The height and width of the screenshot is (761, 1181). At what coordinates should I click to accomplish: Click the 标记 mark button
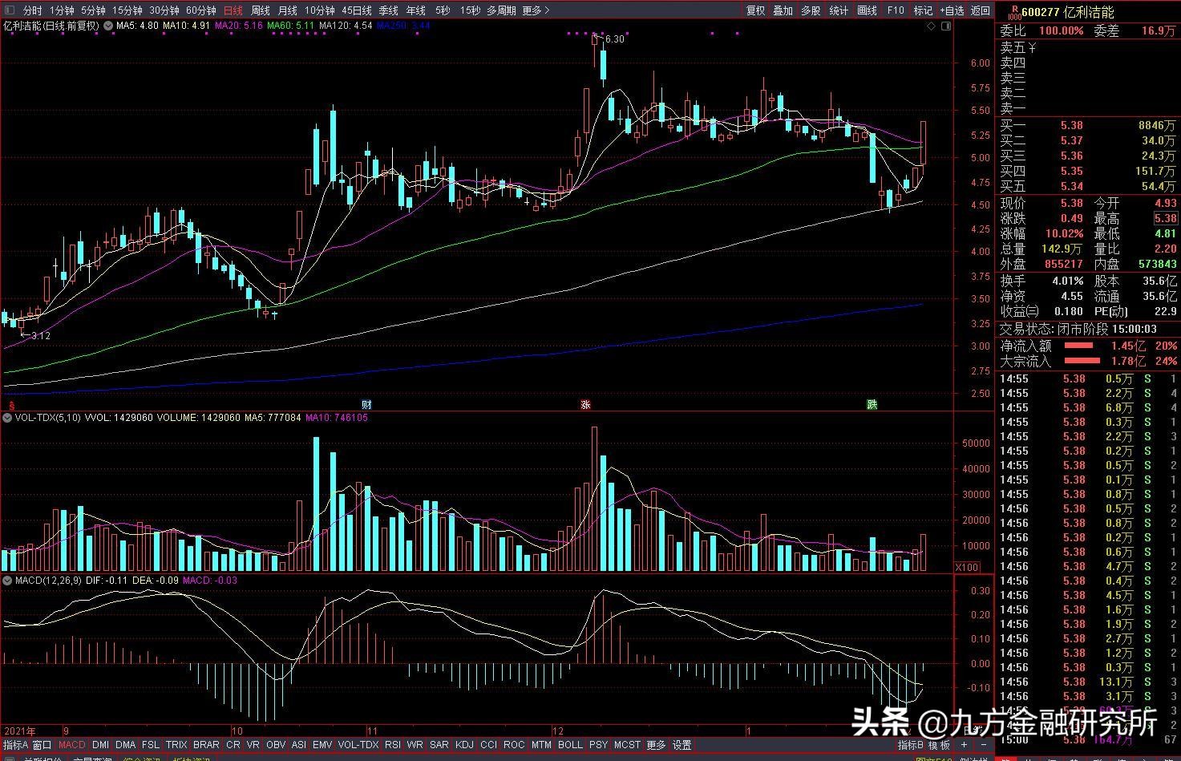click(923, 10)
